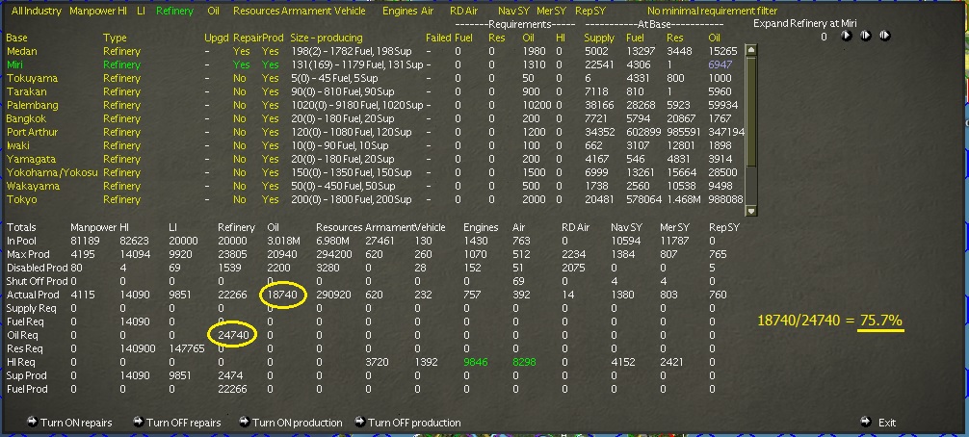The width and height of the screenshot is (969, 437).
Task: Filter list by Mer SY
Action: [551, 12]
